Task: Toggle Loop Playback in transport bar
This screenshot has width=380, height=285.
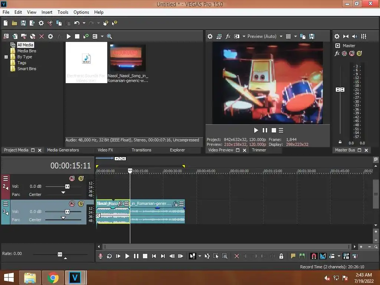Action: click(x=109, y=256)
